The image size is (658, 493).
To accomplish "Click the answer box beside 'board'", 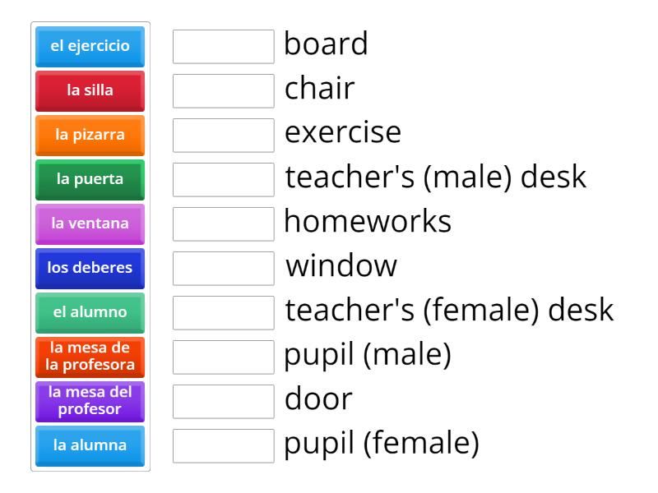I will coord(224,47).
